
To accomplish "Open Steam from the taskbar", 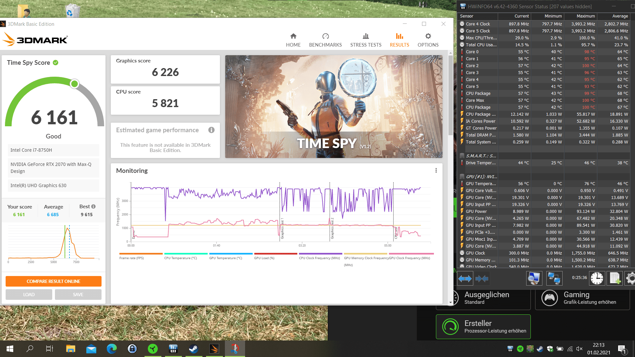I will click(194, 349).
